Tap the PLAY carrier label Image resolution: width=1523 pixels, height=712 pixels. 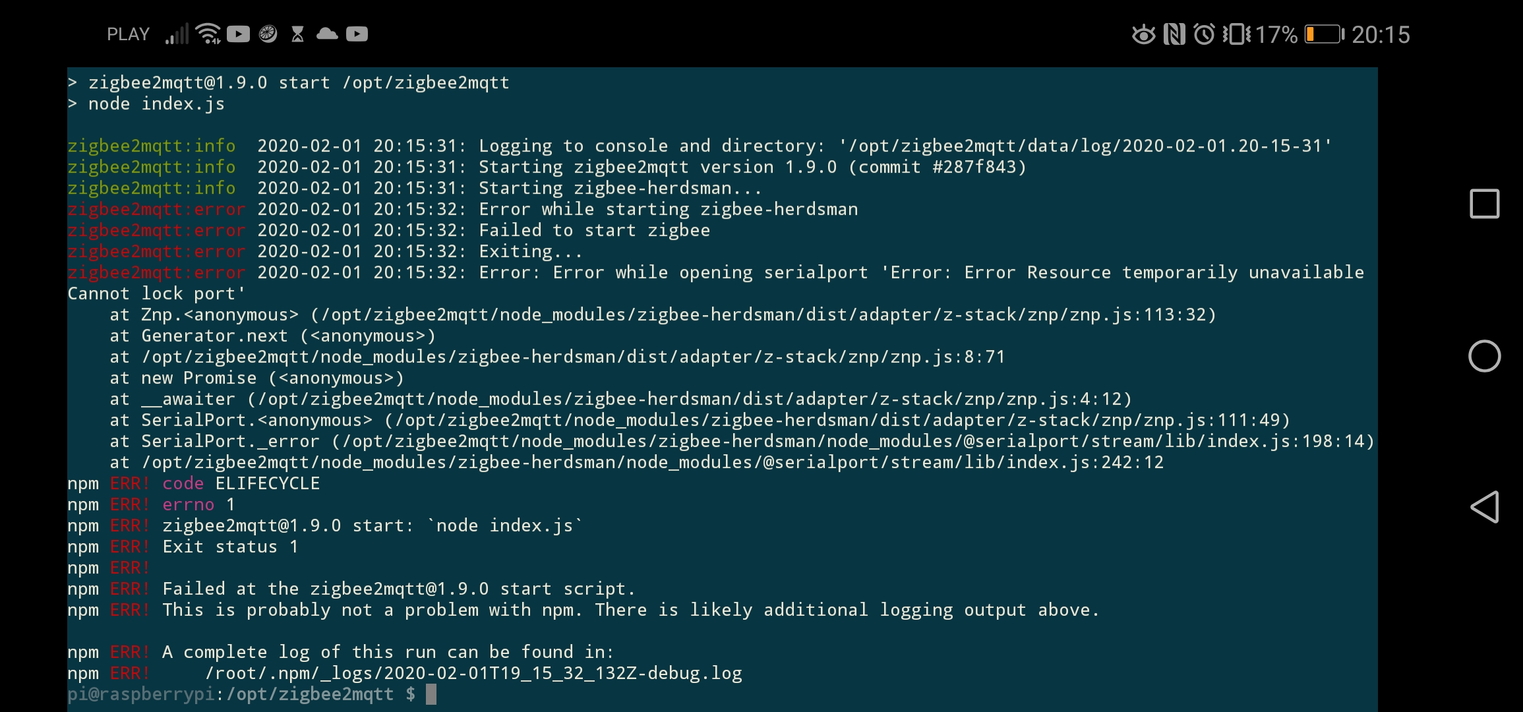(129, 34)
